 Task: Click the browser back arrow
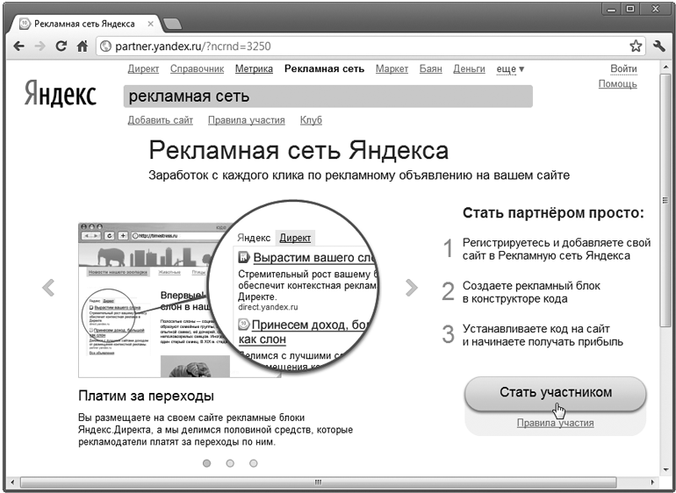(x=18, y=46)
